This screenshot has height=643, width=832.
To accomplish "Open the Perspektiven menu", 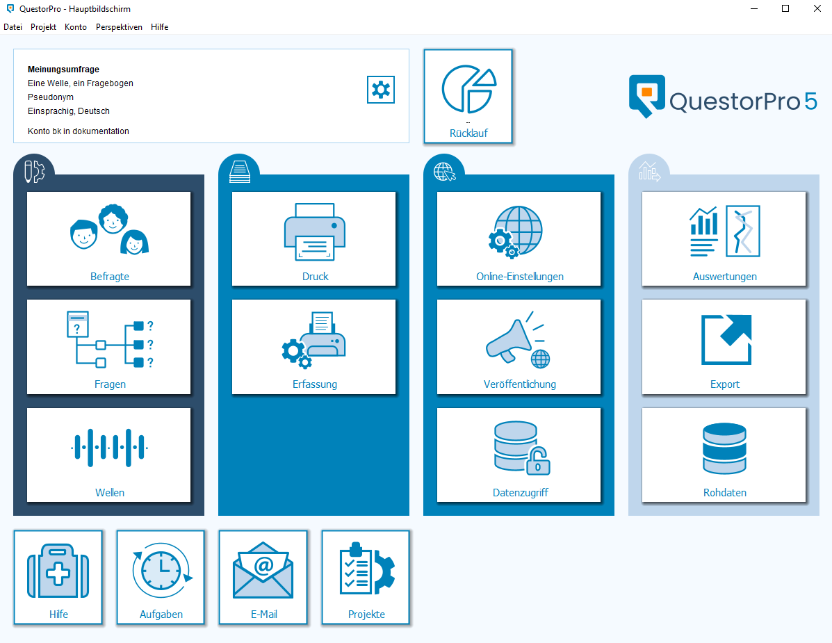I will 119,27.
